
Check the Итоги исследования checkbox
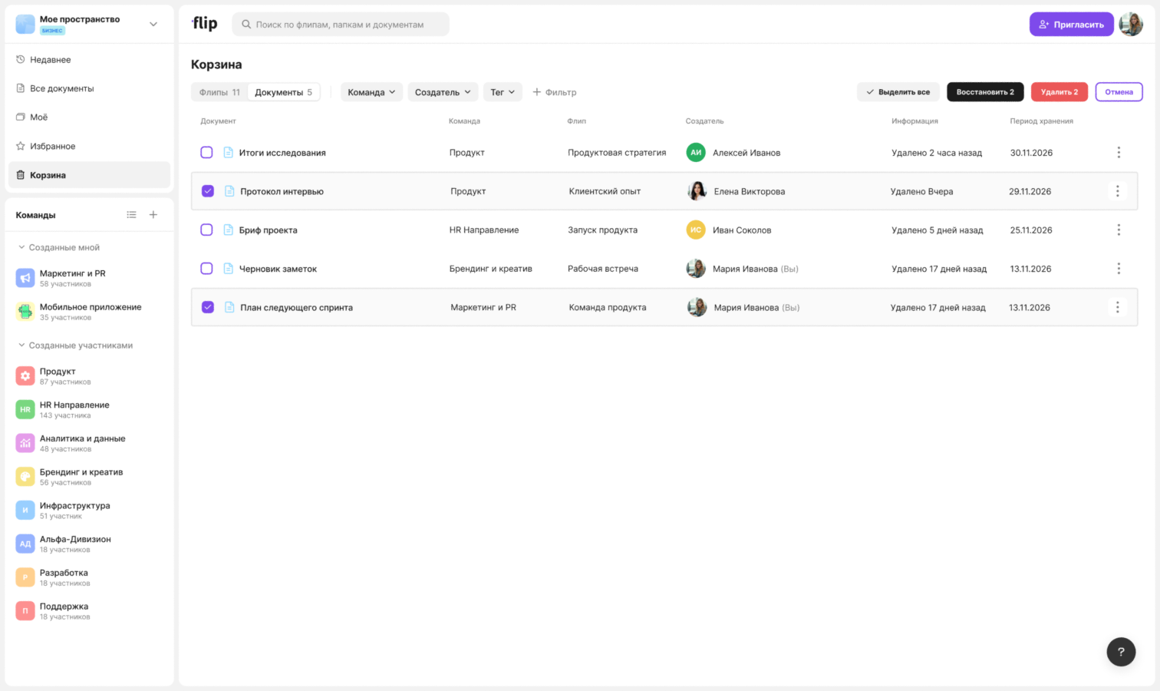pos(206,153)
